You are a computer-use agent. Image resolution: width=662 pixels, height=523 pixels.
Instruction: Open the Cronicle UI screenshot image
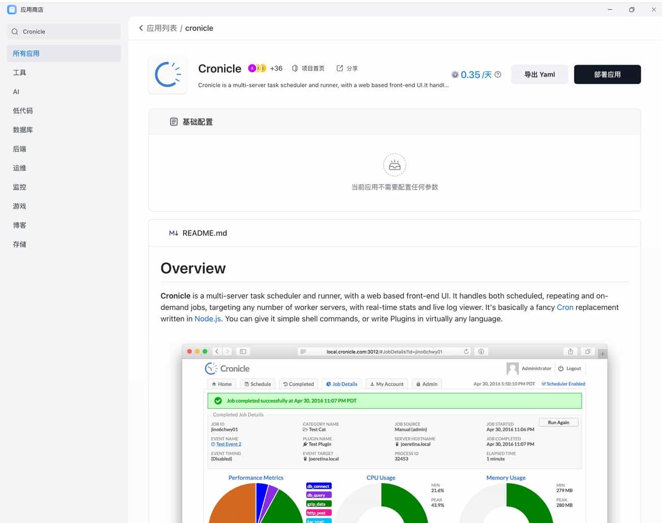395,434
